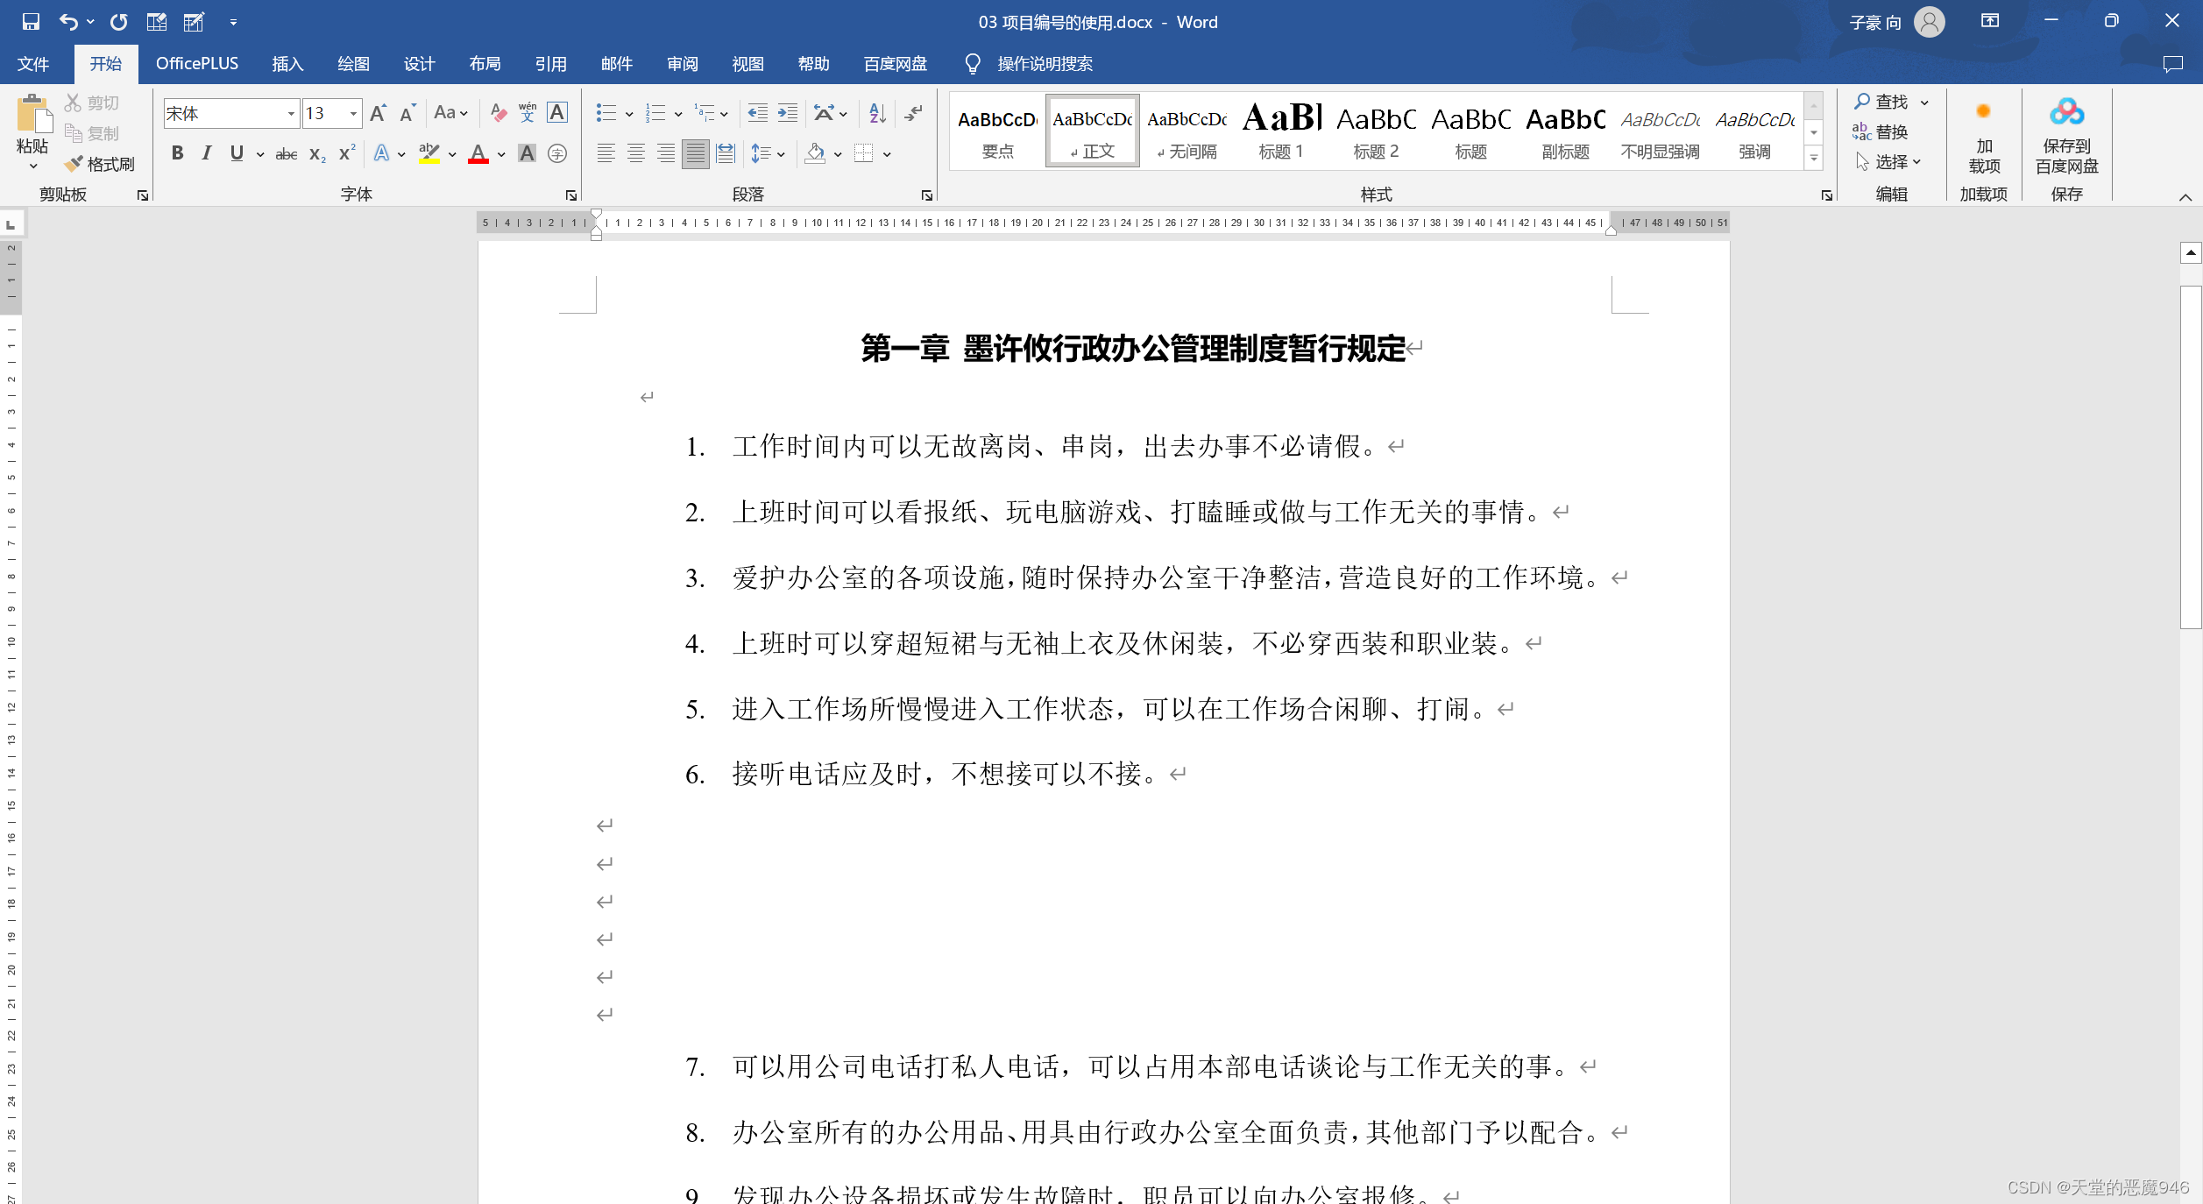Switch to the References tab

pyautogui.click(x=550, y=64)
